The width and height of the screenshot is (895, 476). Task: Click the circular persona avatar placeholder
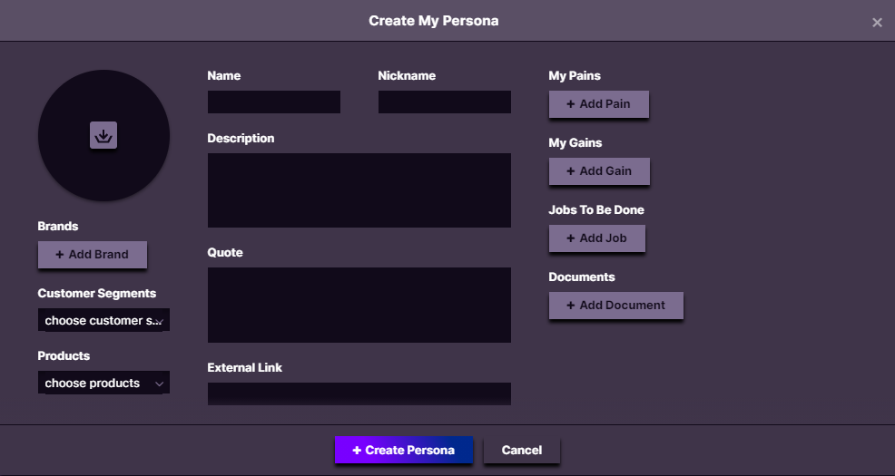[x=103, y=136]
